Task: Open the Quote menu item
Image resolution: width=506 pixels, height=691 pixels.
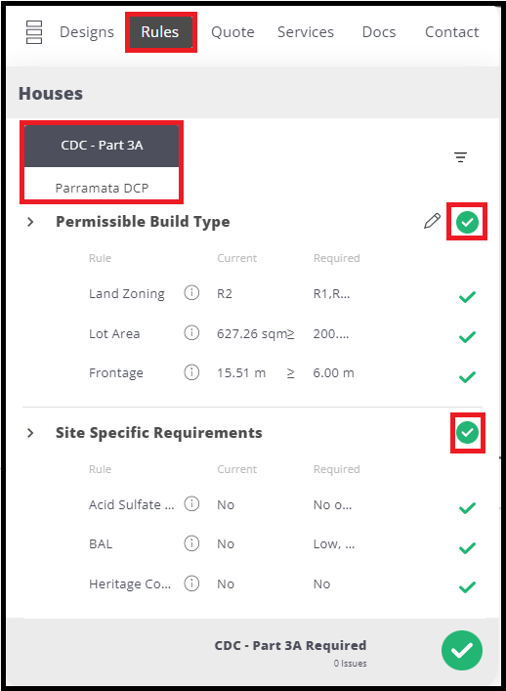Action: click(x=232, y=32)
